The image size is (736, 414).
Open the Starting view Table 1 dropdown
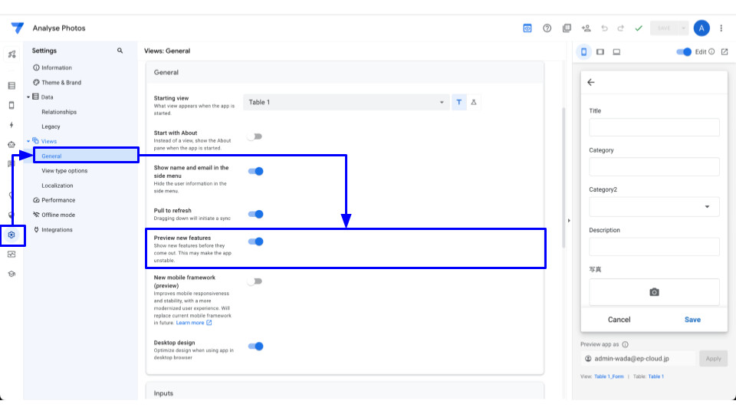pyautogui.click(x=346, y=102)
